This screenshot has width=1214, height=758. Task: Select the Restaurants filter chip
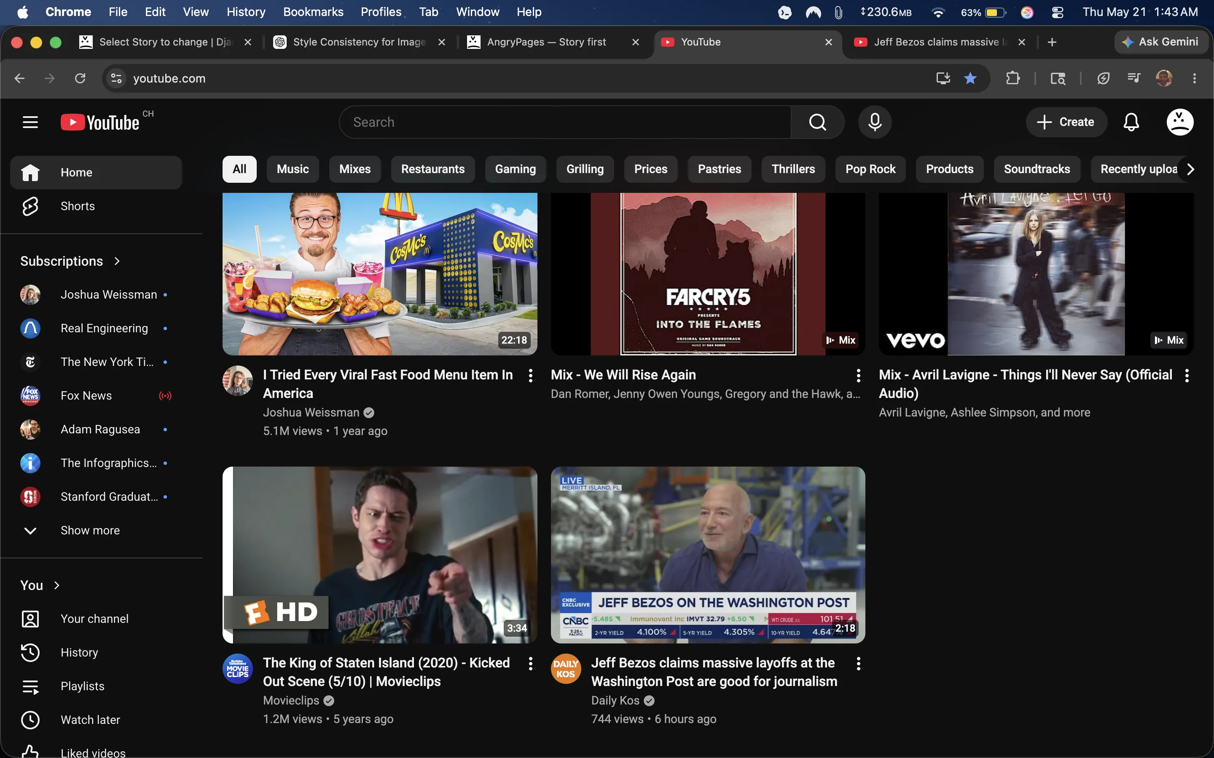click(432, 169)
